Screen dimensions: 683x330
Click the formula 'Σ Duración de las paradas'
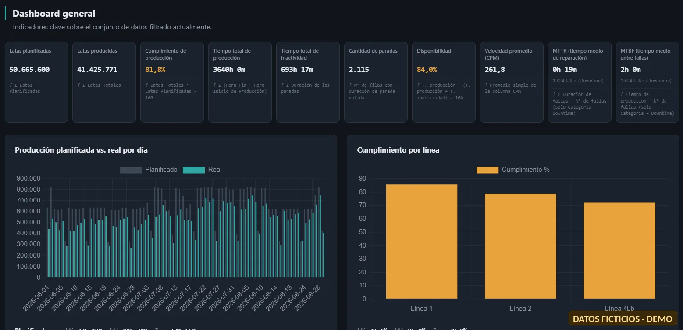coord(305,88)
